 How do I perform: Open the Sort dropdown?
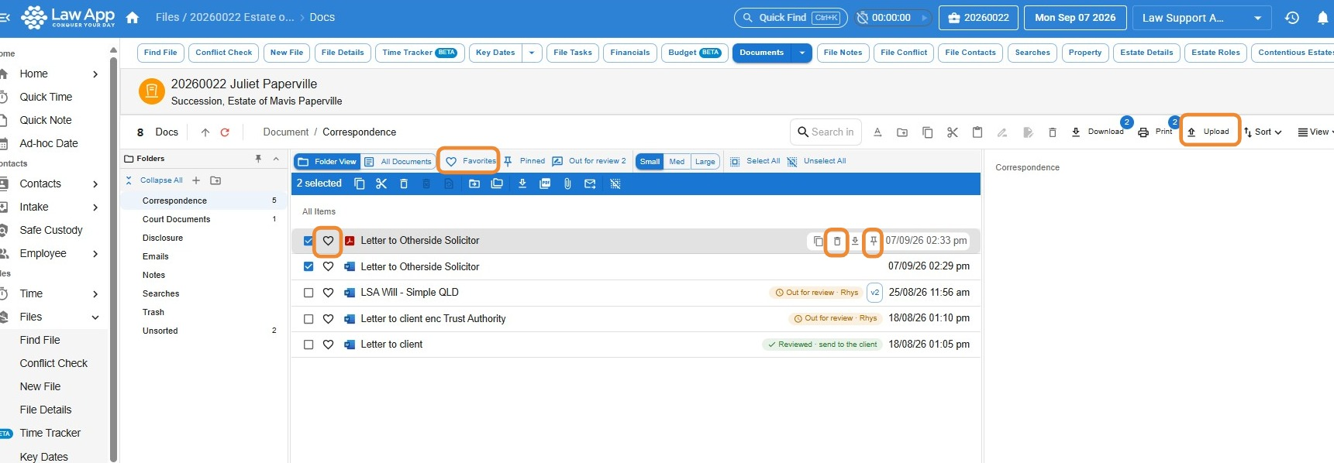click(1263, 132)
